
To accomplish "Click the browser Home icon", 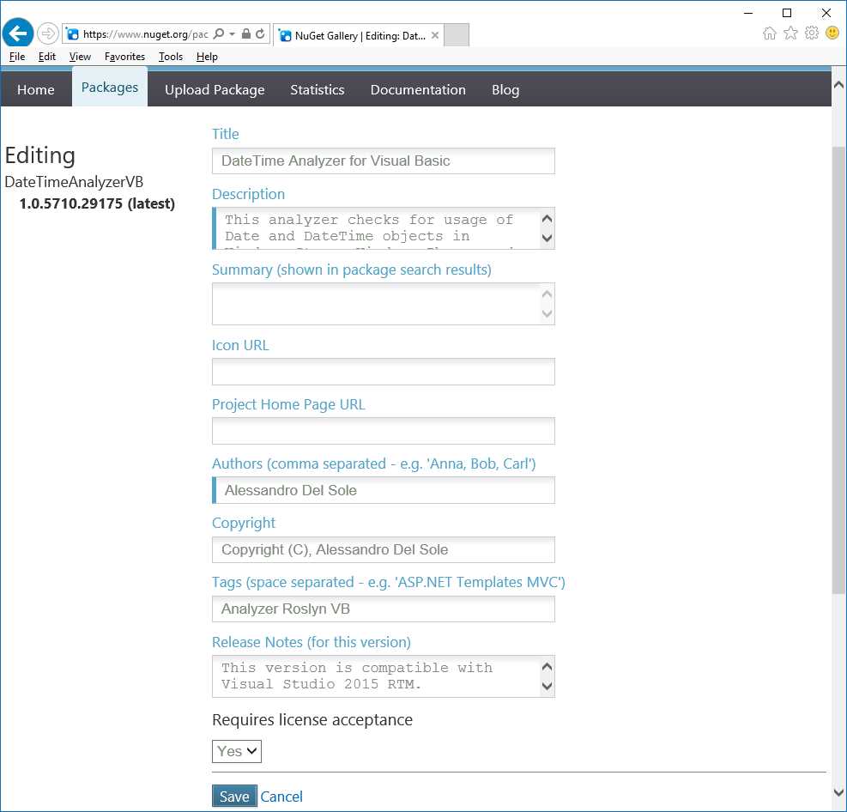I will (x=770, y=33).
